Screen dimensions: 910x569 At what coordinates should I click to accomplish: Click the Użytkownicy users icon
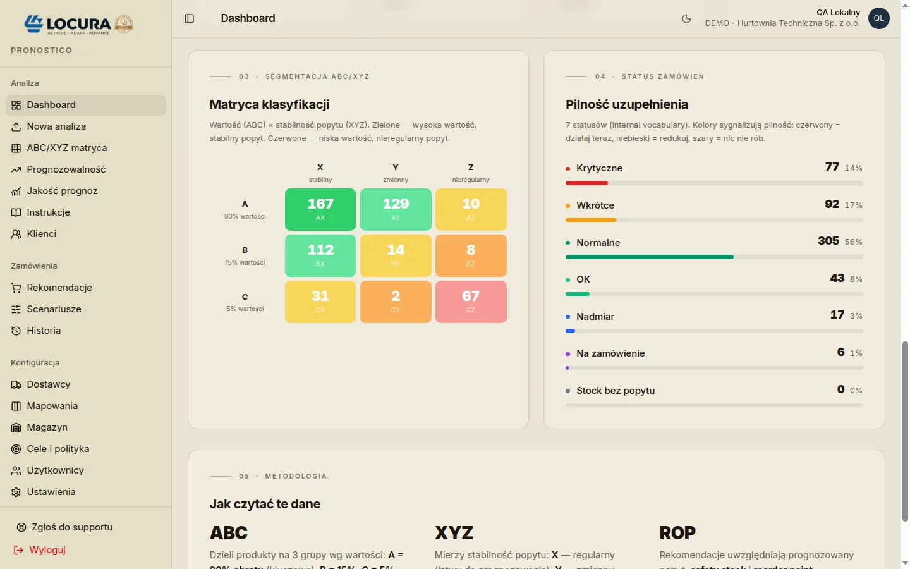tap(16, 470)
